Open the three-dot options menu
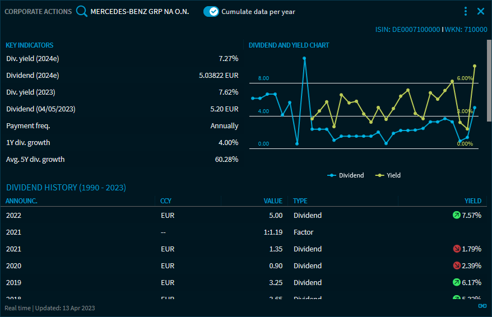492x317 pixels. point(466,11)
